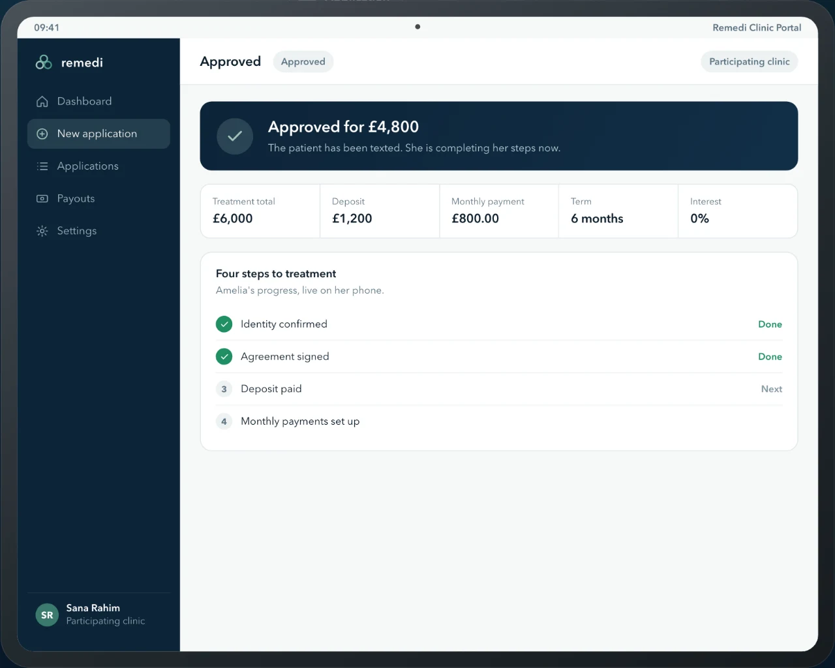Click the Identity confirmed step label
Screen dimensions: 835x668
point(284,324)
